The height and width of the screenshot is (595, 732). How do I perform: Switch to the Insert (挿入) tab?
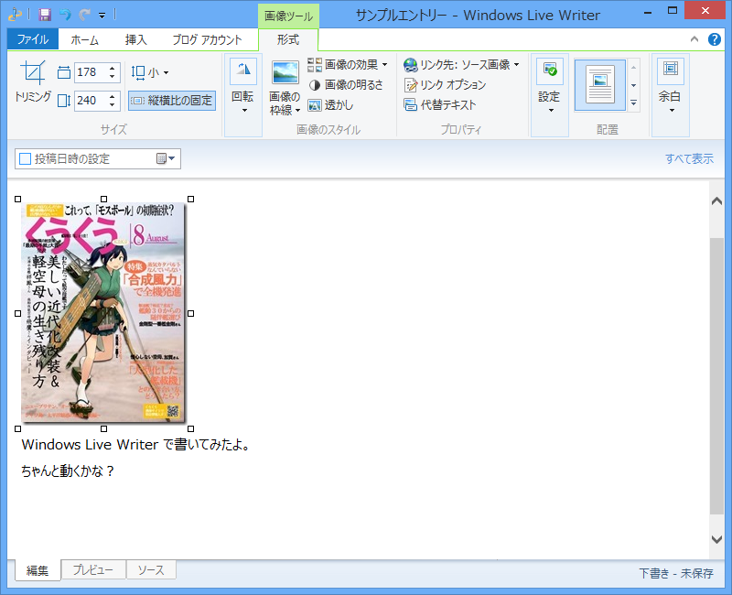tap(135, 39)
